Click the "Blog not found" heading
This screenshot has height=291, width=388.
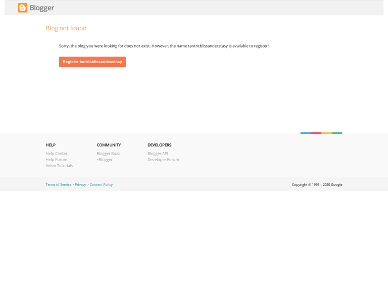[66, 28]
